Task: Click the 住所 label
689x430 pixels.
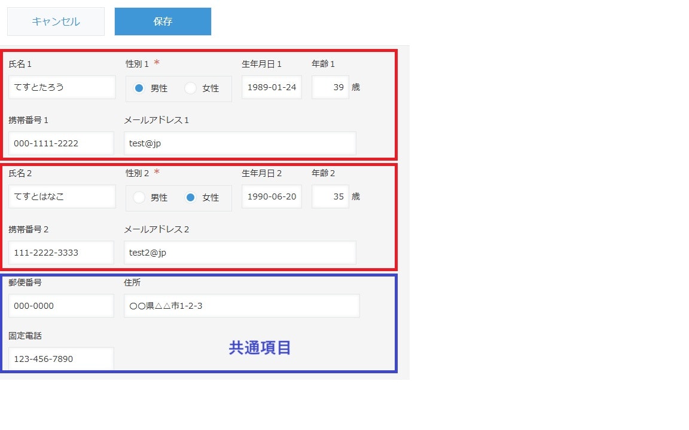Action: (x=132, y=282)
